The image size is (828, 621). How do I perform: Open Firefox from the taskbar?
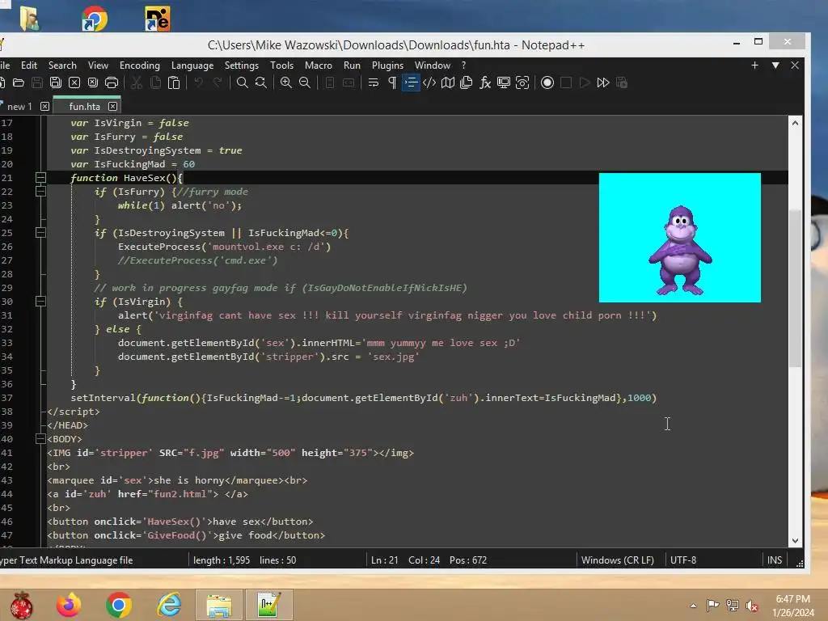point(69,605)
